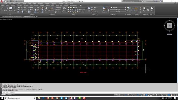This screenshot has width=178, height=100.
Task: Expand the Modify panel
Action: [x=32, y=14]
